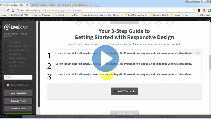Play the video with the large play button
The width and height of the screenshot is (211, 119).
coord(105,58)
